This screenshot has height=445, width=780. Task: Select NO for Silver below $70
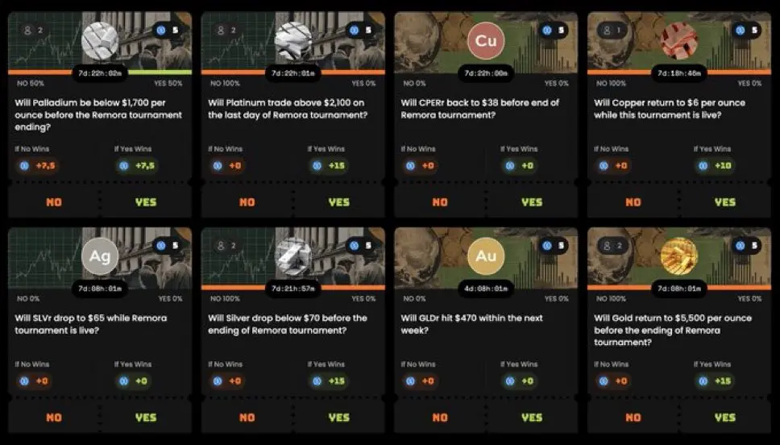tap(247, 418)
